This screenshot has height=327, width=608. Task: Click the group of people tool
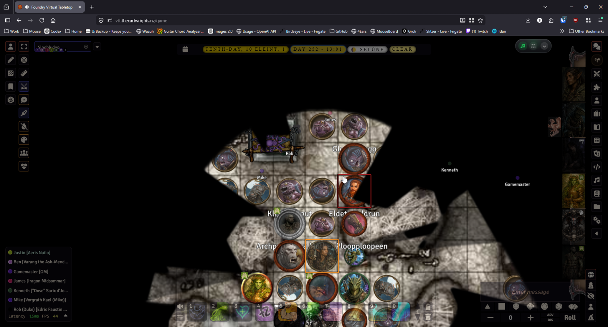coord(24,153)
